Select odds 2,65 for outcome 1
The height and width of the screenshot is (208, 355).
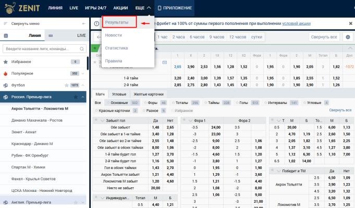[178, 67]
